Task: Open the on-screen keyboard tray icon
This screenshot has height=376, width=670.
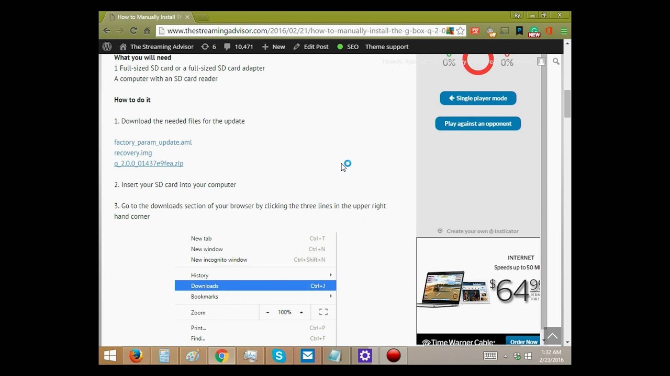Action: pos(490,356)
